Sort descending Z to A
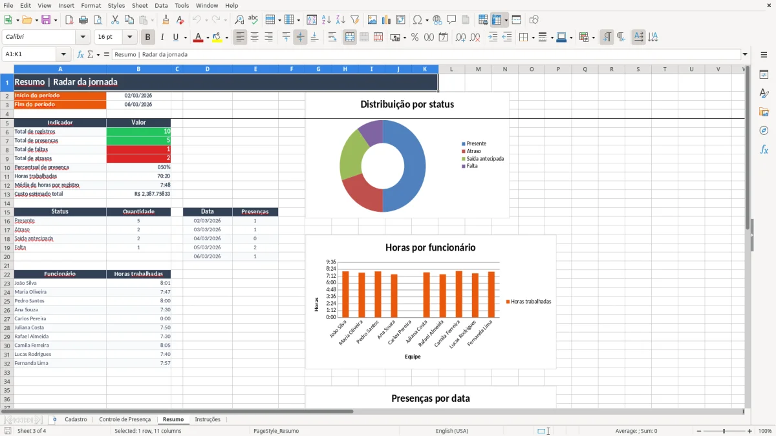This screenshot has height=436, width=776. click(x=340, y=20)
